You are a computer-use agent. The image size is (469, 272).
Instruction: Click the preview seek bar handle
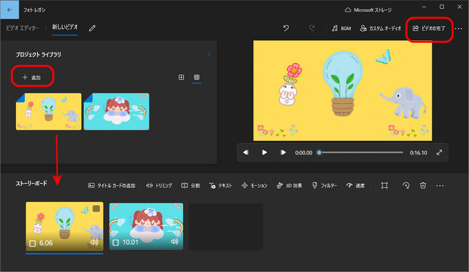click(319, 152)
